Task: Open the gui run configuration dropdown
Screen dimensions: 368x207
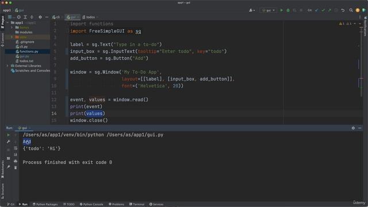Action: (x=269, y=10)
